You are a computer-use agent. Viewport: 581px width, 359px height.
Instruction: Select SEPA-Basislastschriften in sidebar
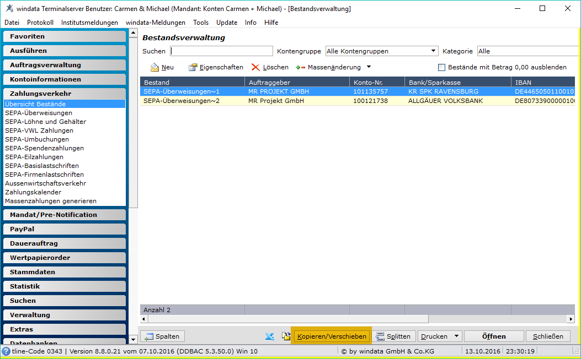pos(42,166)
